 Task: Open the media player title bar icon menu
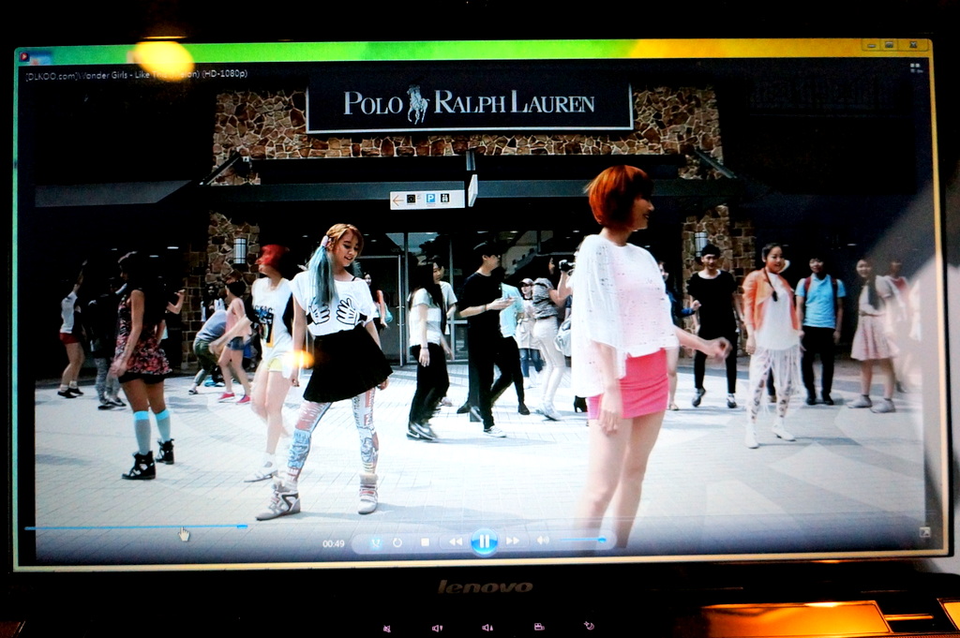pos(23,58)
